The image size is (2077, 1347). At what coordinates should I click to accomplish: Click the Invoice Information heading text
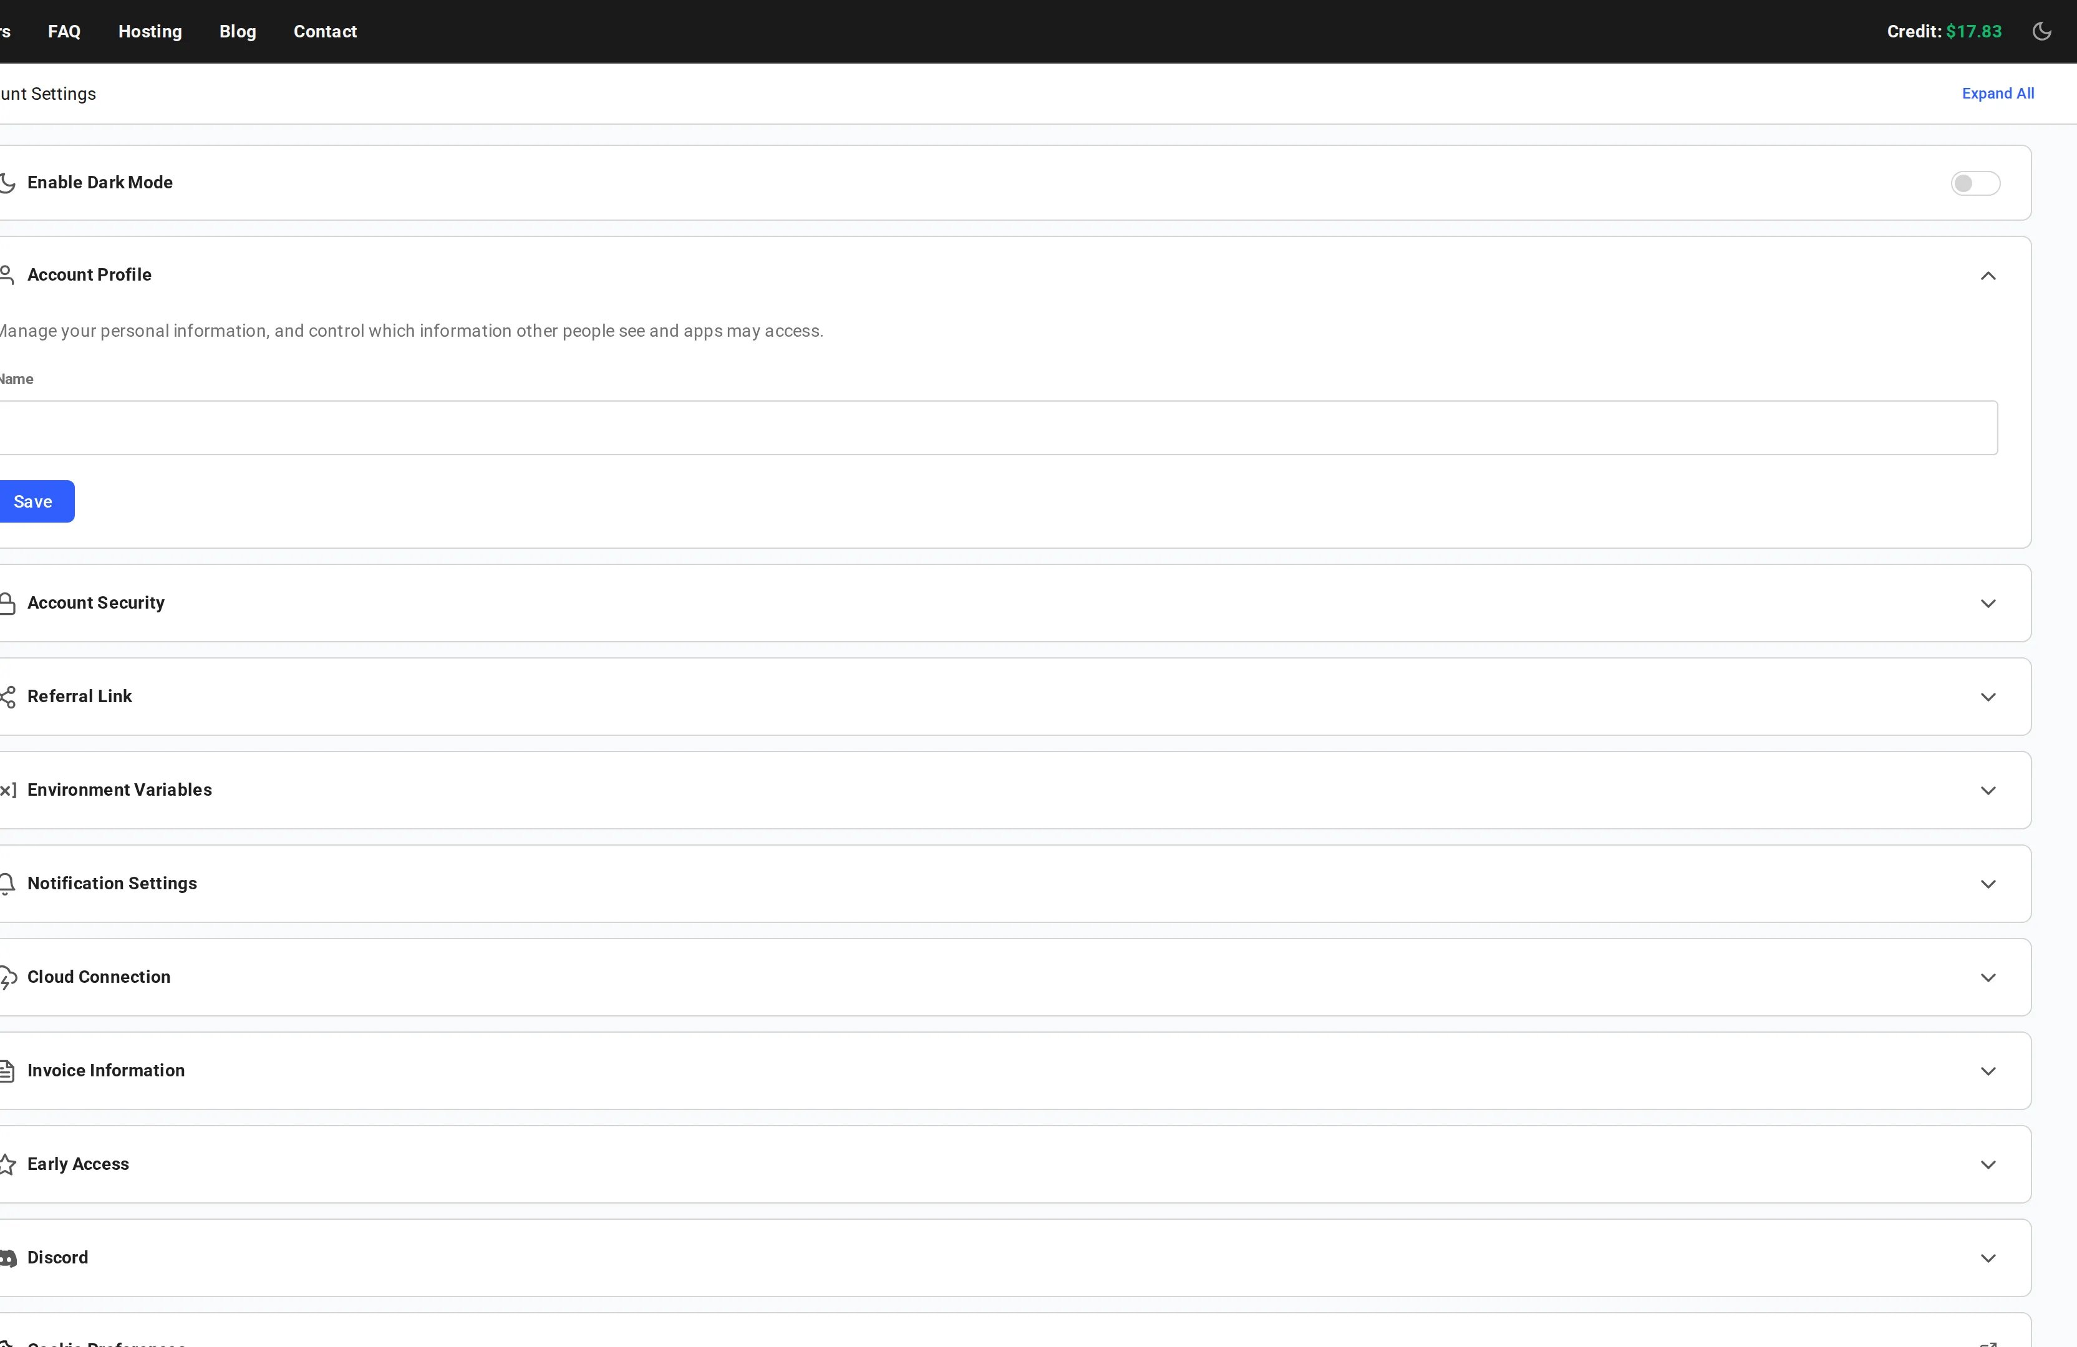[x=105, y=1071]
